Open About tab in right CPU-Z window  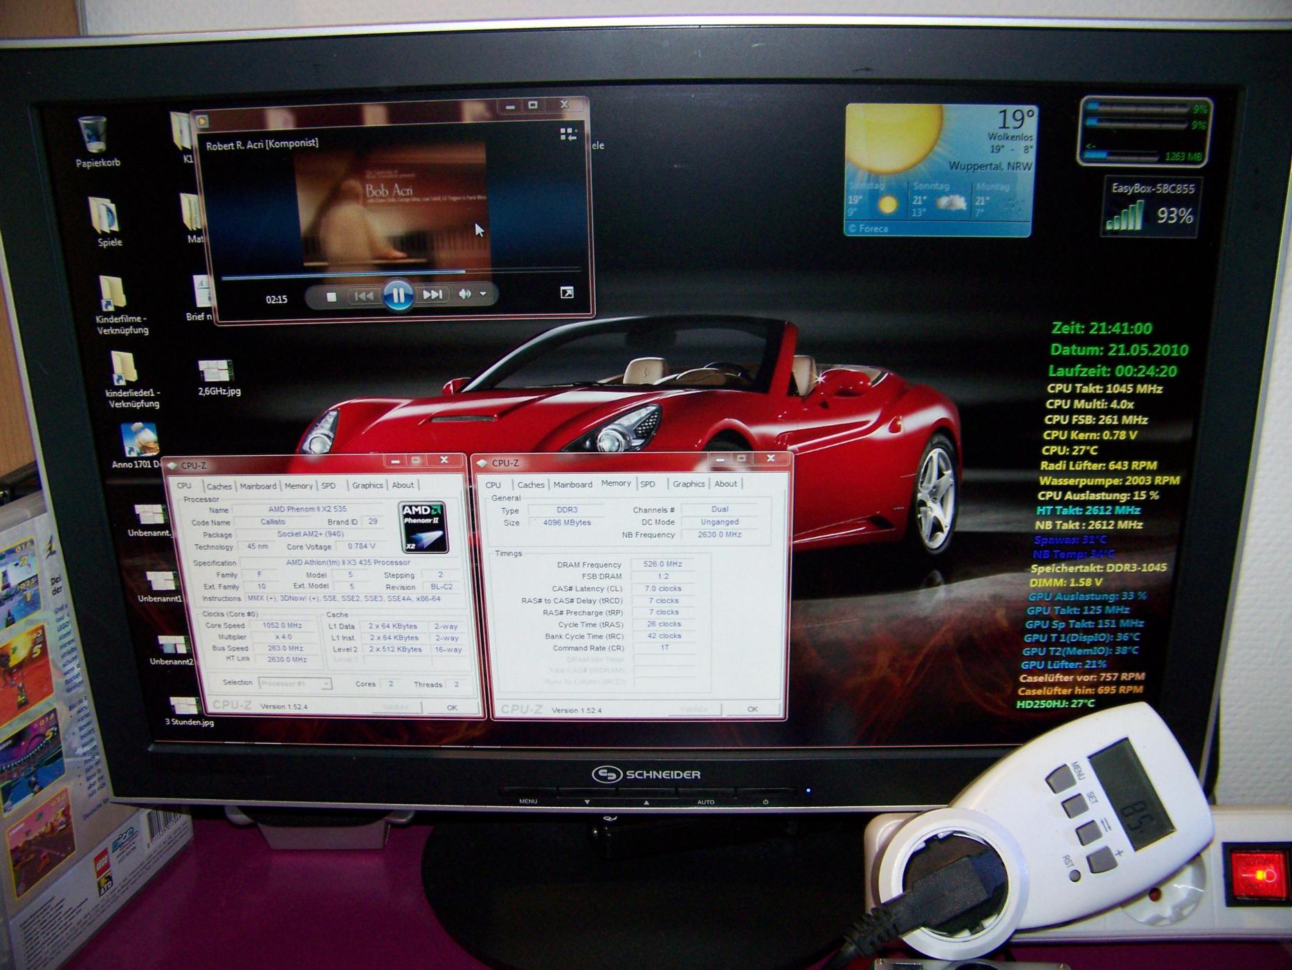tap(726, 484)
